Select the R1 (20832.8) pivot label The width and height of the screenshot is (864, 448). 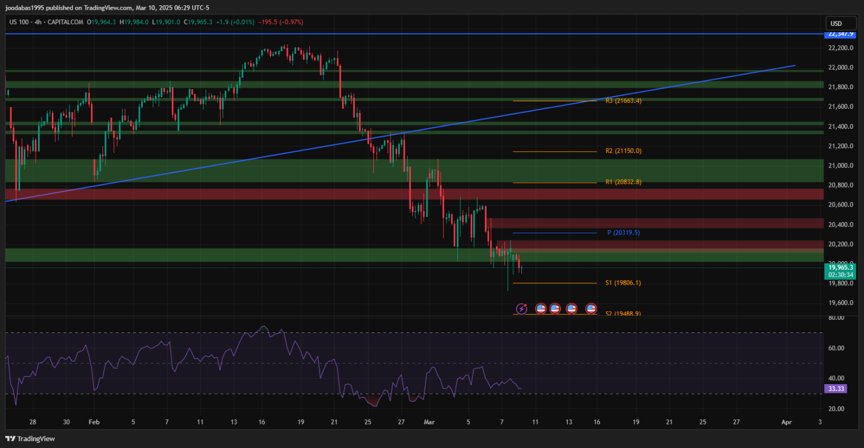pyautogui.click(x=623, y=182)
